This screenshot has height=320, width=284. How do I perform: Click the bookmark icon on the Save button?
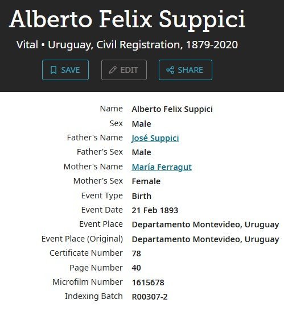(53, 70)
